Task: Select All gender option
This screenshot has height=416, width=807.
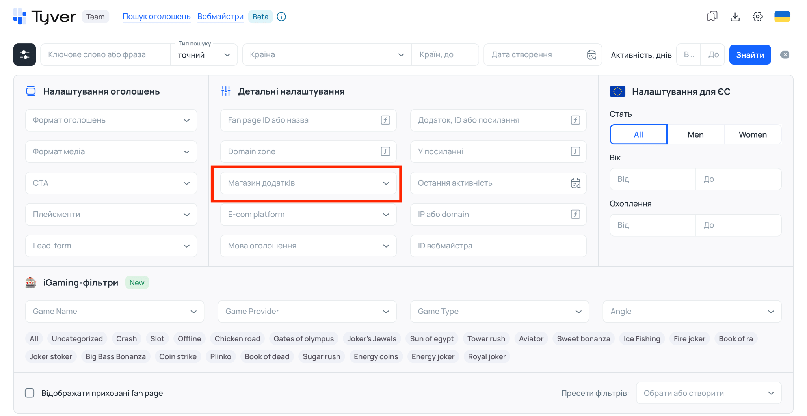Action: [638, 134]
